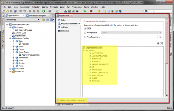Collapse the ACME organizational chart node
174x111 pixels.
pos(84,51)
